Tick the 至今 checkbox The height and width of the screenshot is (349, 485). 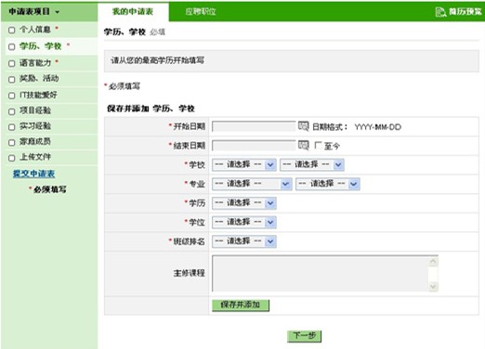coord(318,145)
